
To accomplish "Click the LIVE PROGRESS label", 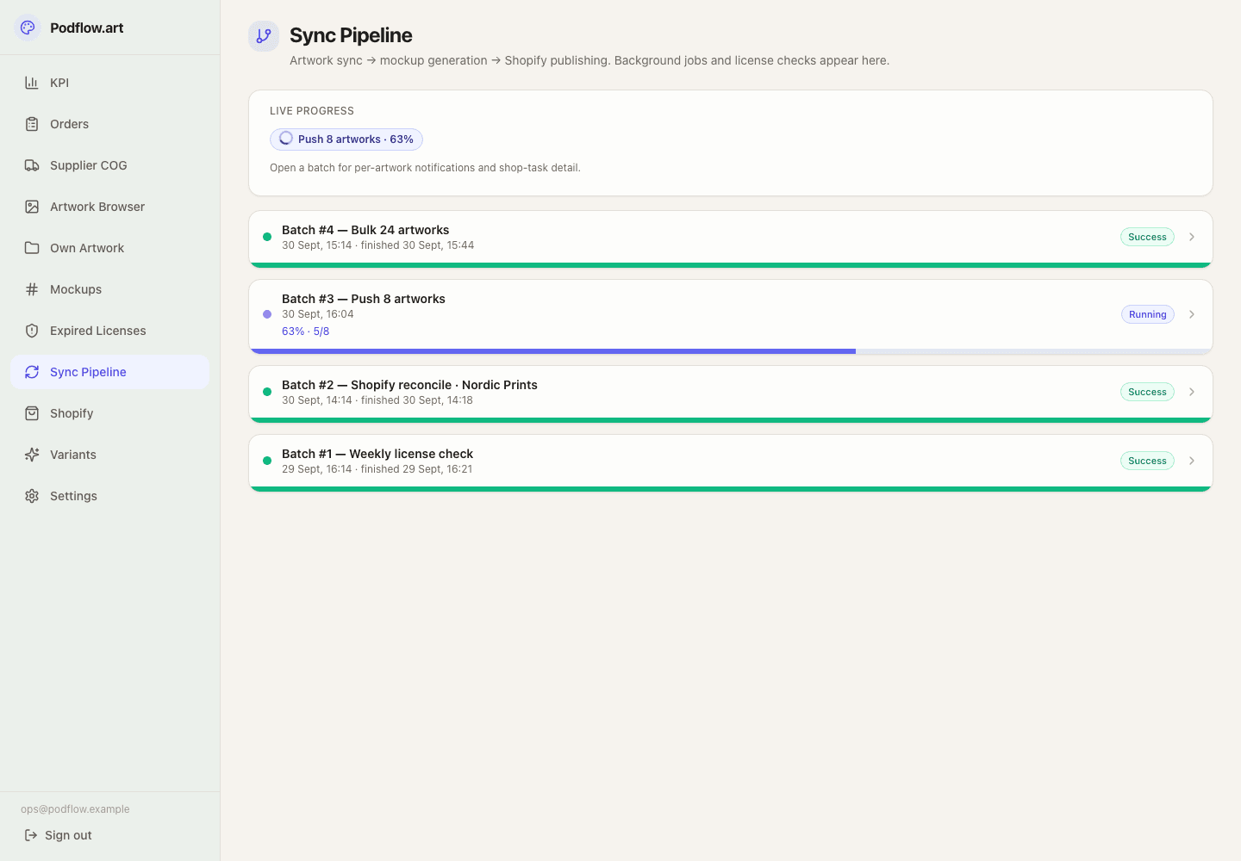I will point(312,111).
